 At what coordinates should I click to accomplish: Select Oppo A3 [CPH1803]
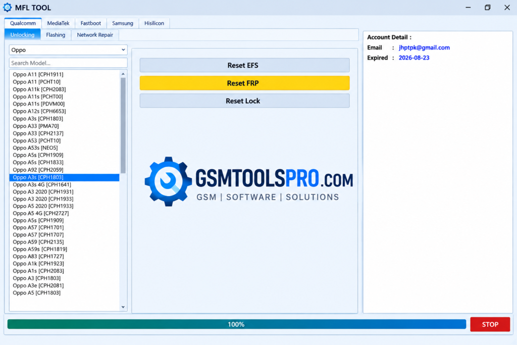coord(64,278)
